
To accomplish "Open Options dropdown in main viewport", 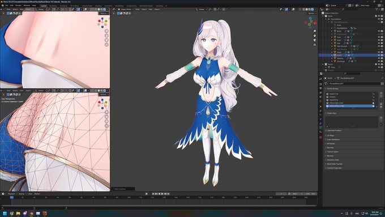I will click(312, 13).
